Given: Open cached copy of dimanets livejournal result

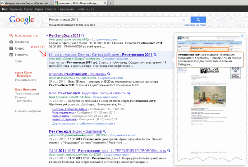Looking at the screenshot, I should [x=110, y=78].
